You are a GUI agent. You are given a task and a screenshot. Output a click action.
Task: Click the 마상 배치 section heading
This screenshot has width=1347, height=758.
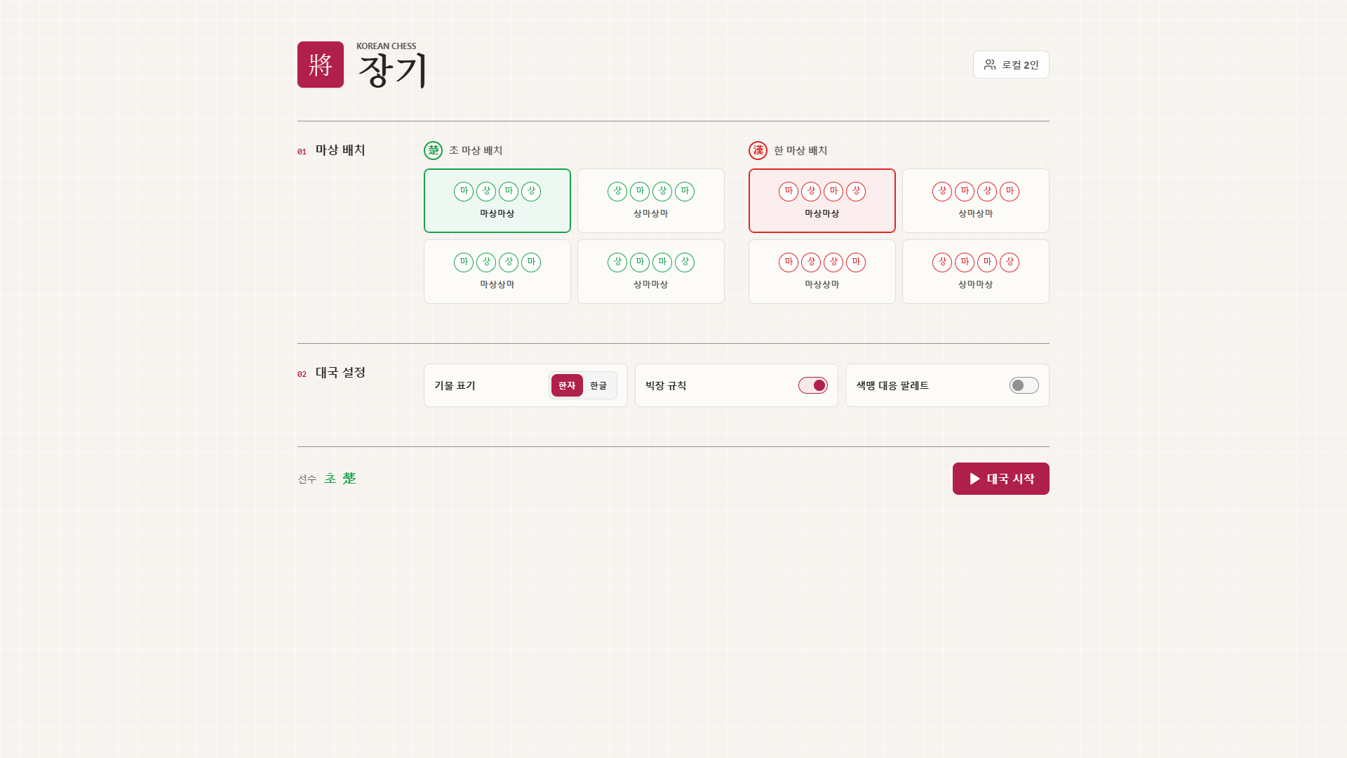tap(340, 150)
